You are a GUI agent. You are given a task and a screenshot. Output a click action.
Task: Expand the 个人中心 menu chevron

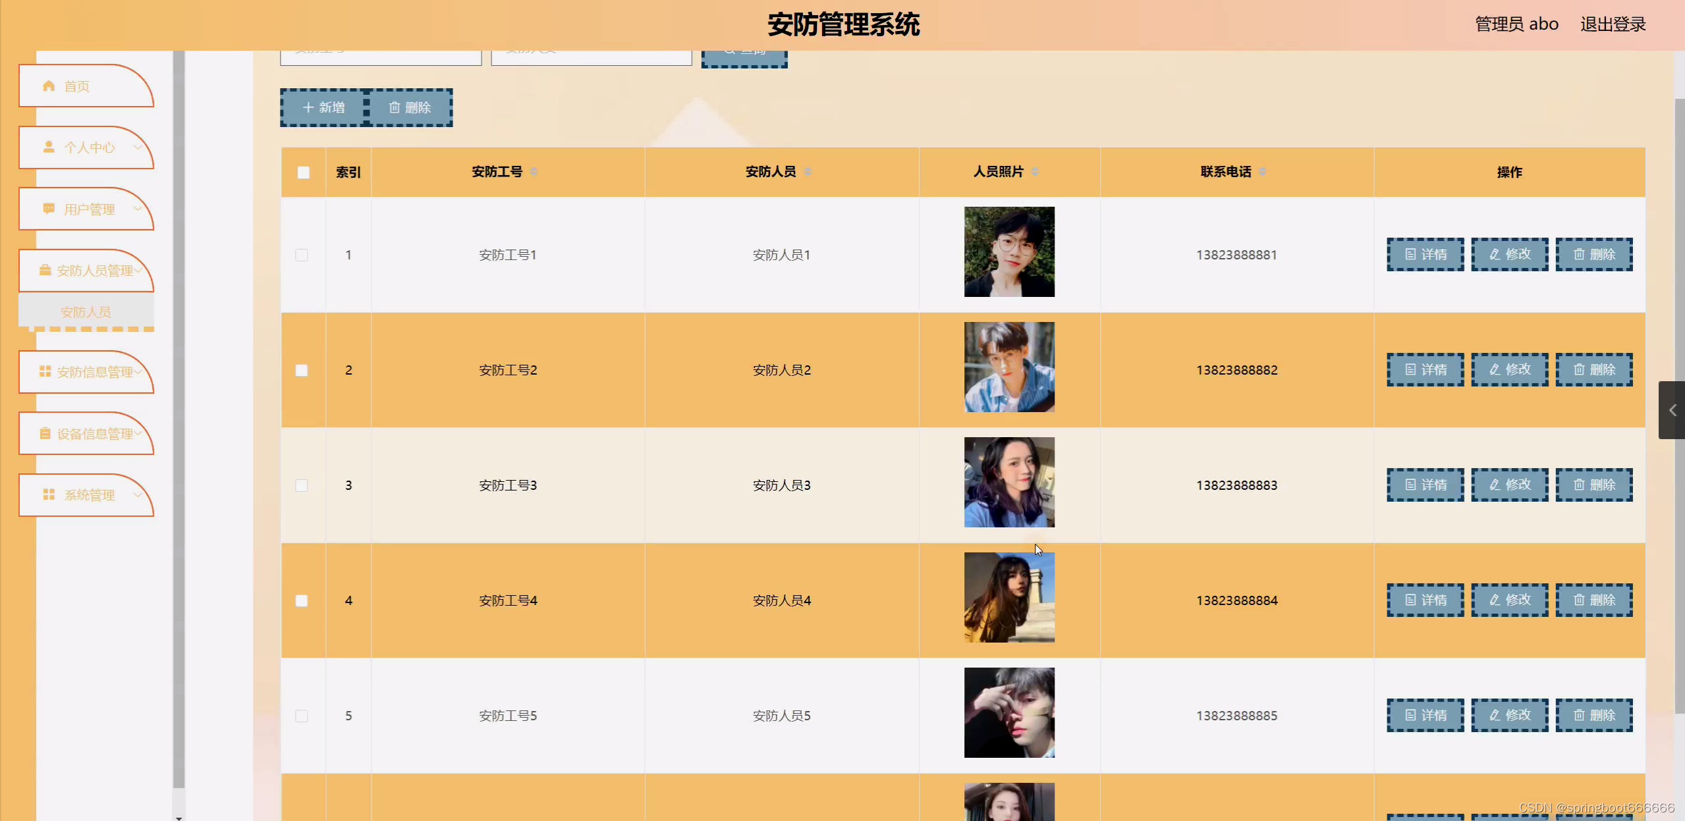coord(138,147)
